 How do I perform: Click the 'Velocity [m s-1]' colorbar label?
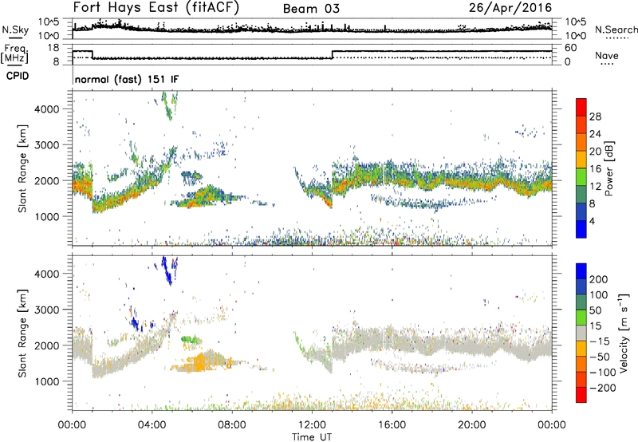(624, 333)
